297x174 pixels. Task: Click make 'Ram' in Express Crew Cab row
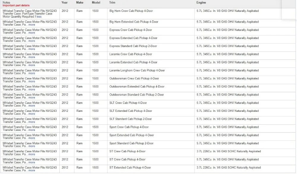79,30
